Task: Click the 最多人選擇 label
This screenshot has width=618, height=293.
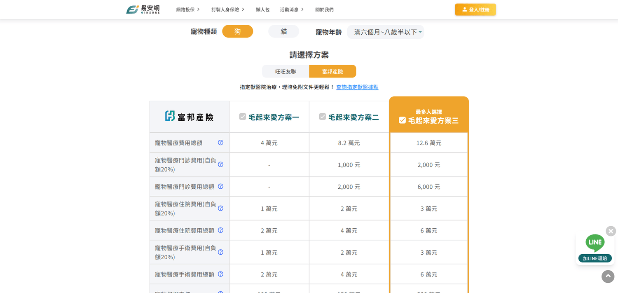Action: 428,112
